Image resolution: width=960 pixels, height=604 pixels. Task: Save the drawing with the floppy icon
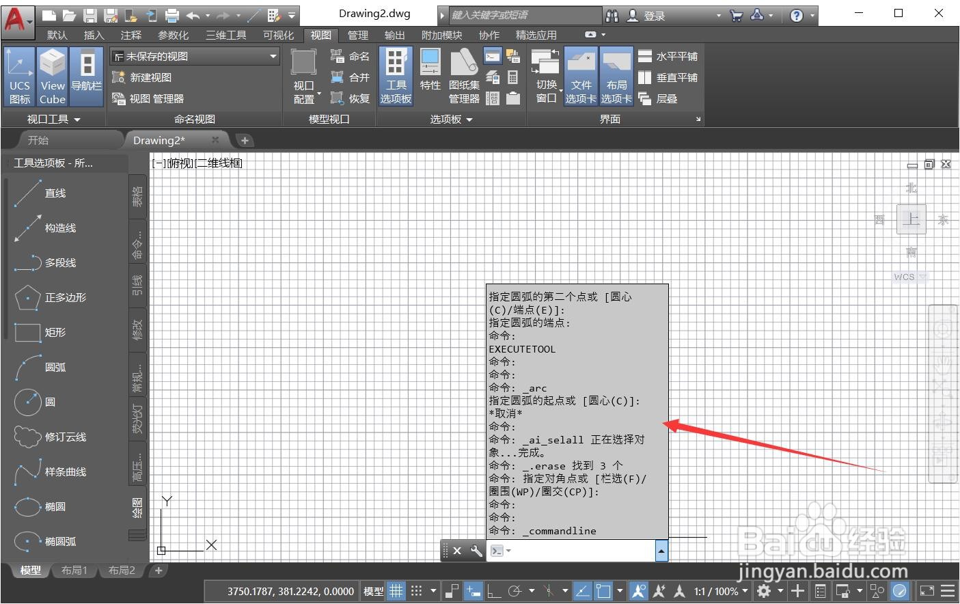tap(90, 15)
